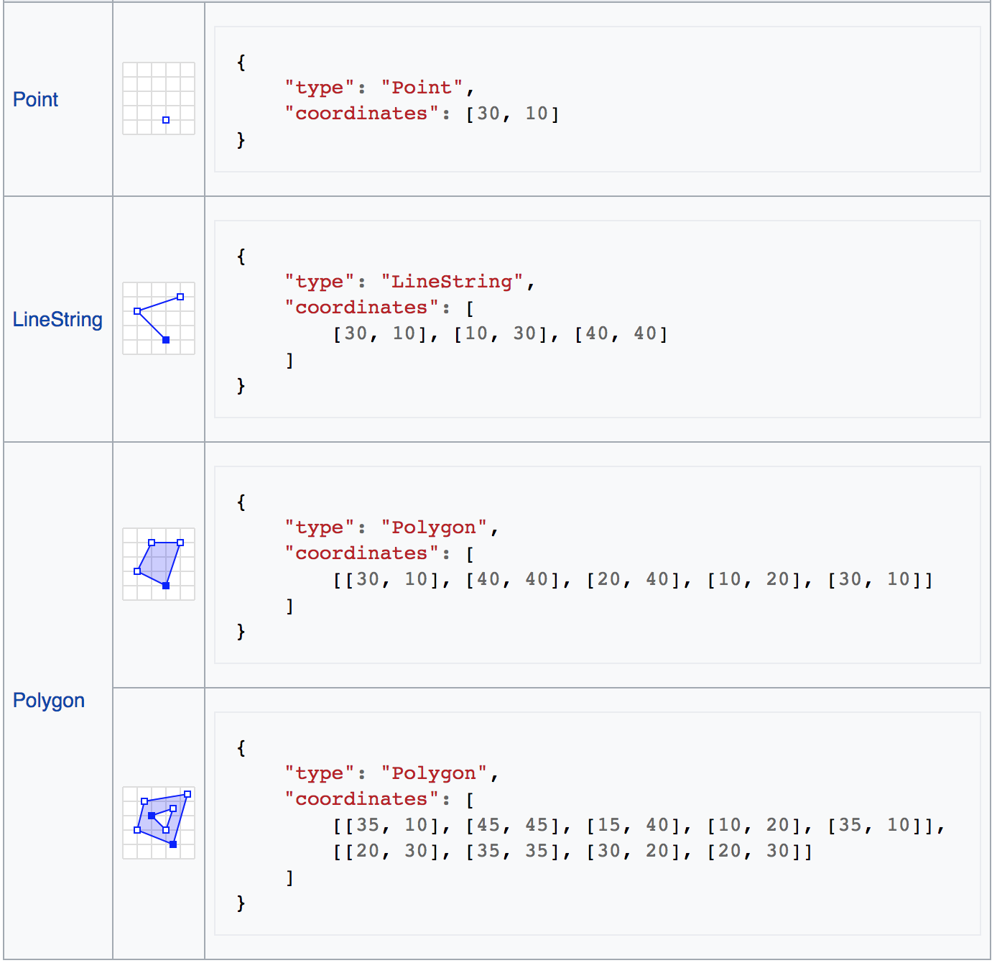Open the LineString link
This screenshot has height=963, width=997.
pyautogui.click(x=57, y=319)
